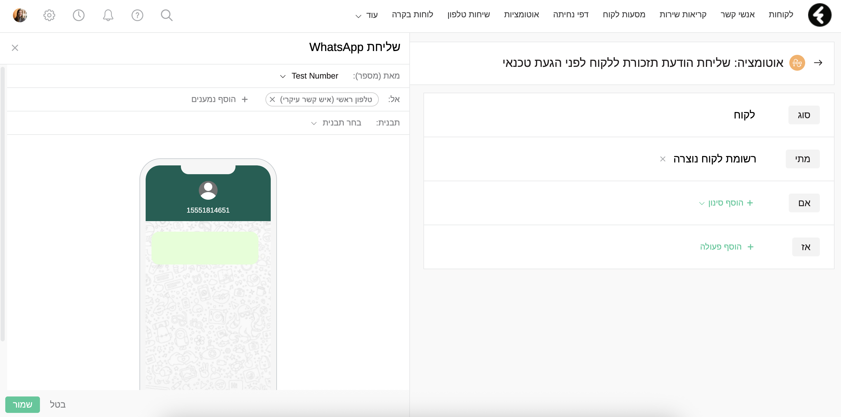Click the phone number 15551814651 in preview
The height and width of the screenshot is (417, 841).
pyautogui.click(x=208, y=210)
